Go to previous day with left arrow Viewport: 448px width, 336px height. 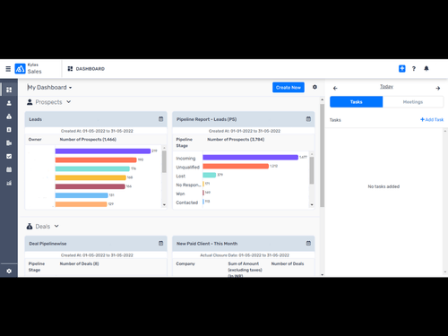point(335,88)
